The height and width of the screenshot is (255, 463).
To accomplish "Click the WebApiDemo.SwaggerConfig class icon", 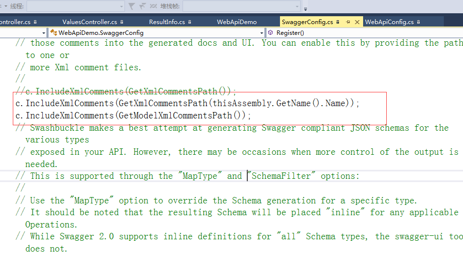I will (53, 33).
